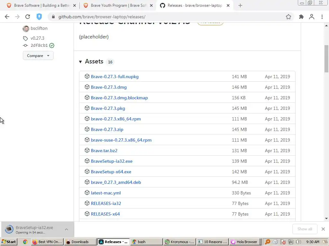Screen dimensions: 329x246
Task: Click the BraveSetup-ia32.exe download file icon
Action: pos(9,229)
